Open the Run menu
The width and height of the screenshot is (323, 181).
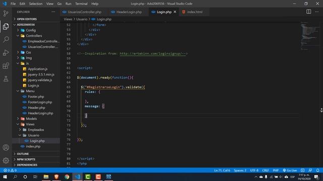point(68,4)
